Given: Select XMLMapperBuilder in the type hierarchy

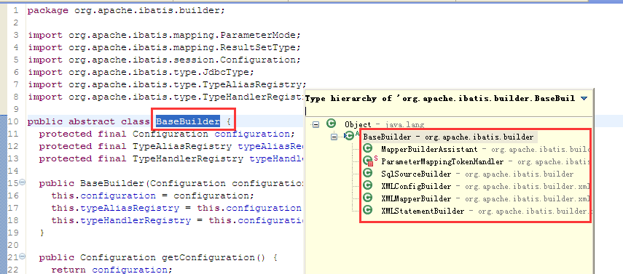Looking at the screenshot, I should click(x=416, y=198).
